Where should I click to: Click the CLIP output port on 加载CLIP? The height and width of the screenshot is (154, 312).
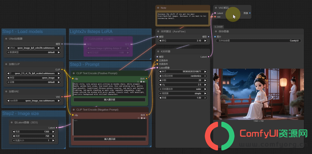point(62,70)
